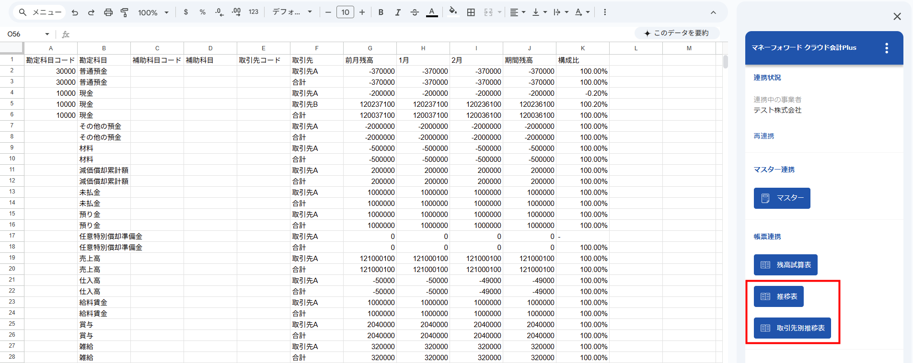The height and width of the screenshot is (363, 913).
Task: Toggle bold formatting
Action: (x=381, y=12)
